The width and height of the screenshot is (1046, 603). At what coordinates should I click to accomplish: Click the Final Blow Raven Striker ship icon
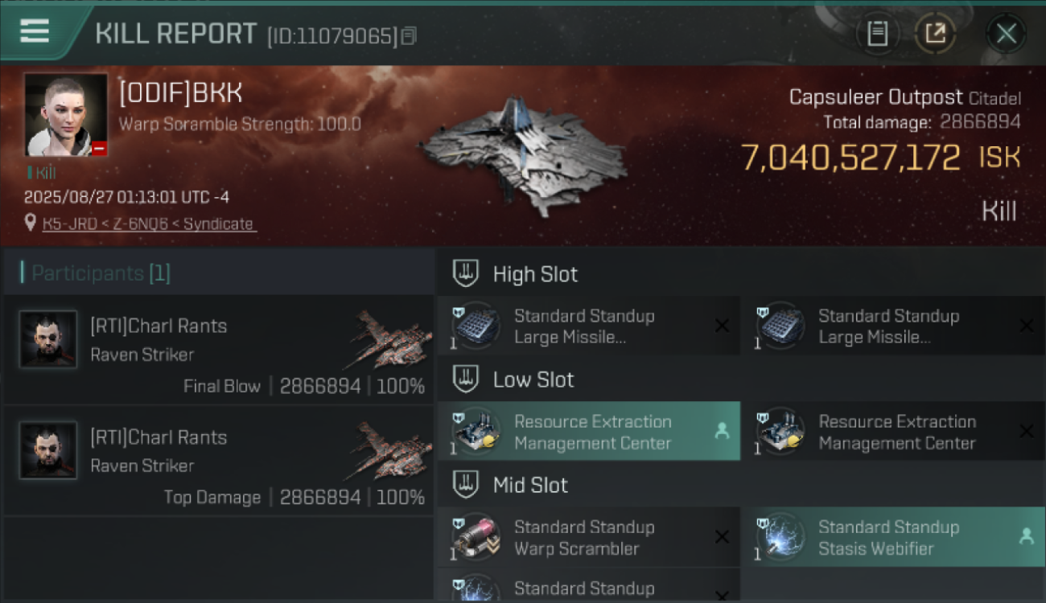[x=388, y=340]
